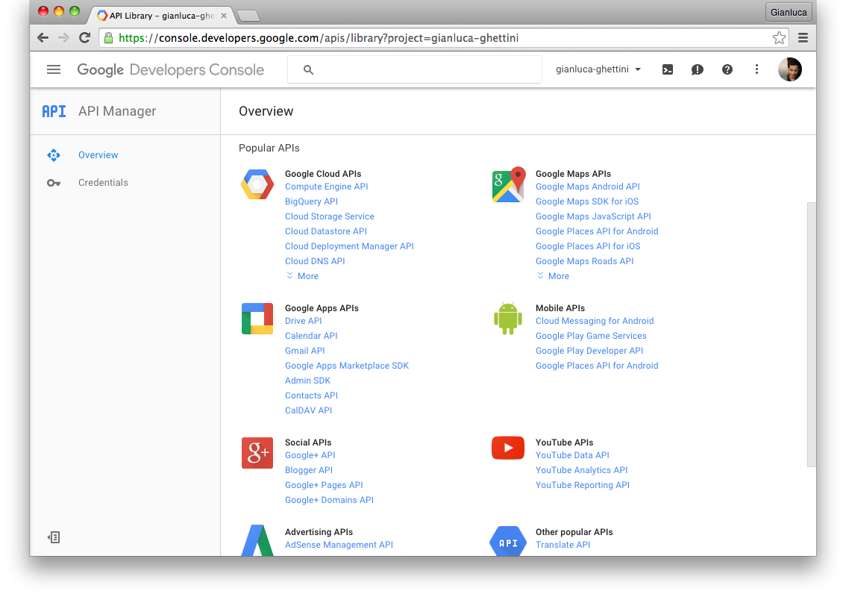Click the user profile avatar
Viewport: 846px width, 597px height.
tap(790, 69)
